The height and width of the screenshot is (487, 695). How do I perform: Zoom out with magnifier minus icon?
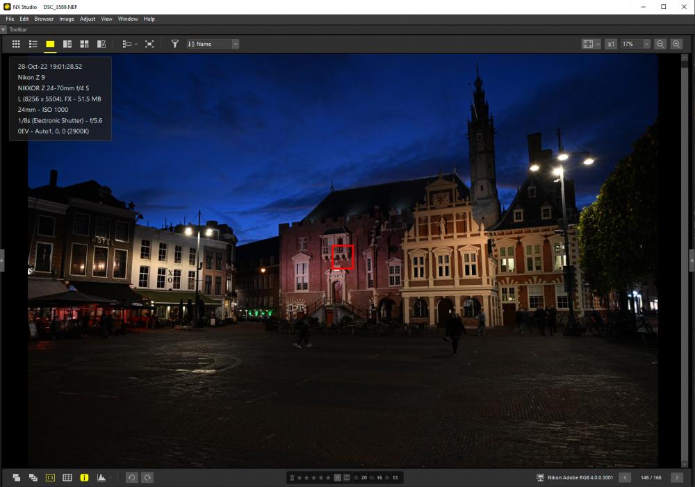point(660,44)
